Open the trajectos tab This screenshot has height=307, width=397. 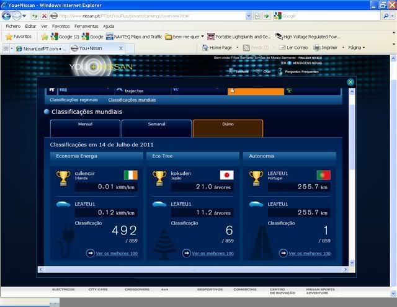point(143,91)
